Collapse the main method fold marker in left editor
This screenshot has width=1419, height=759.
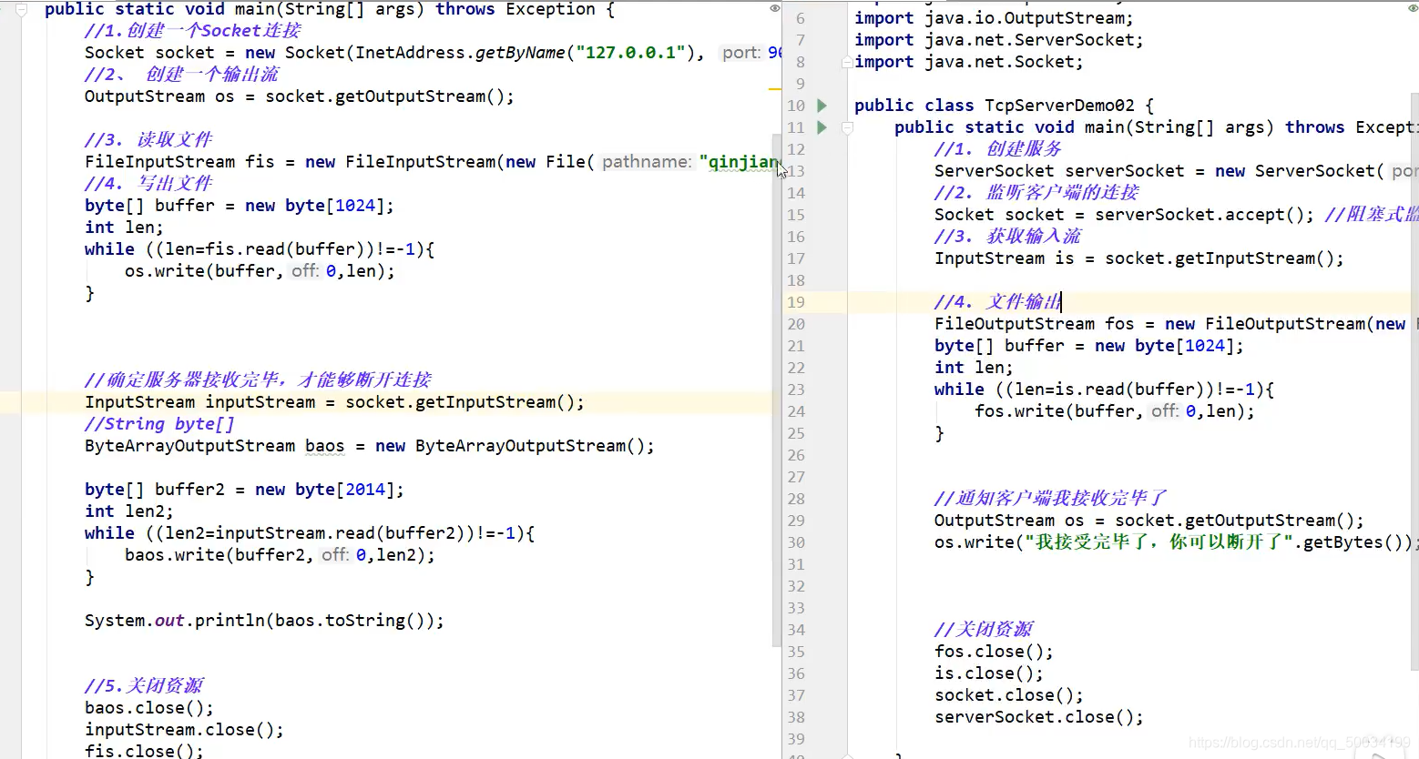(x=23, y=10)
